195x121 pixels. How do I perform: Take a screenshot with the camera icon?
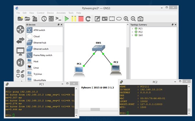(140, 19)
